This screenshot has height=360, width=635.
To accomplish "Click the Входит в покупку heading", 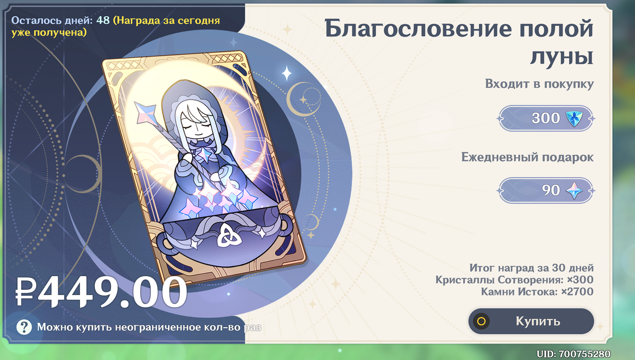I will coord(539,84).
